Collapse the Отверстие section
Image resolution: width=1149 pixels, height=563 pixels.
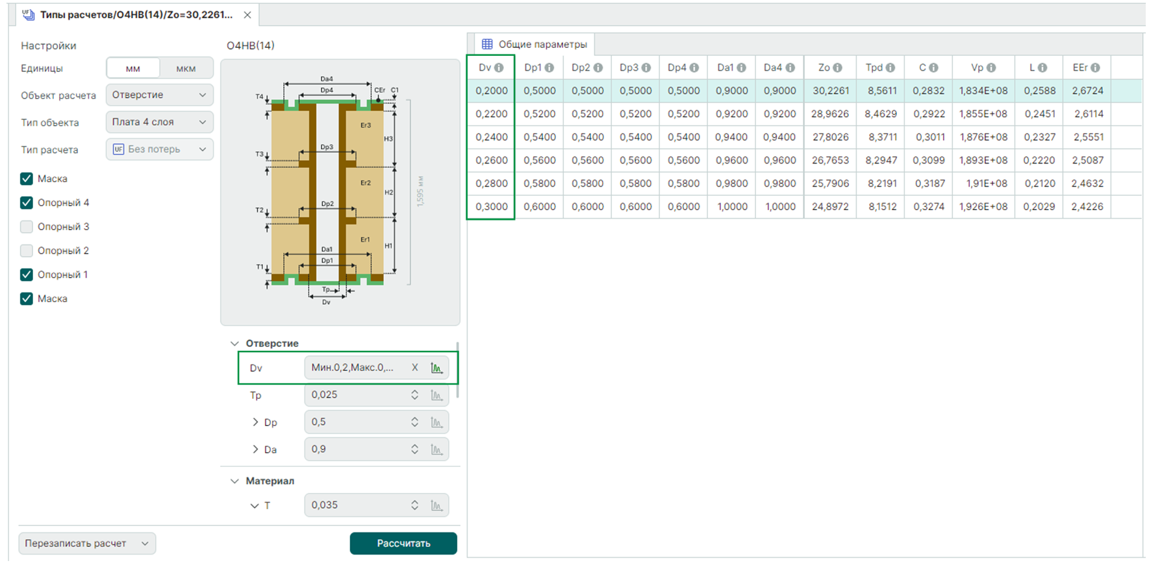click(235, 343)
